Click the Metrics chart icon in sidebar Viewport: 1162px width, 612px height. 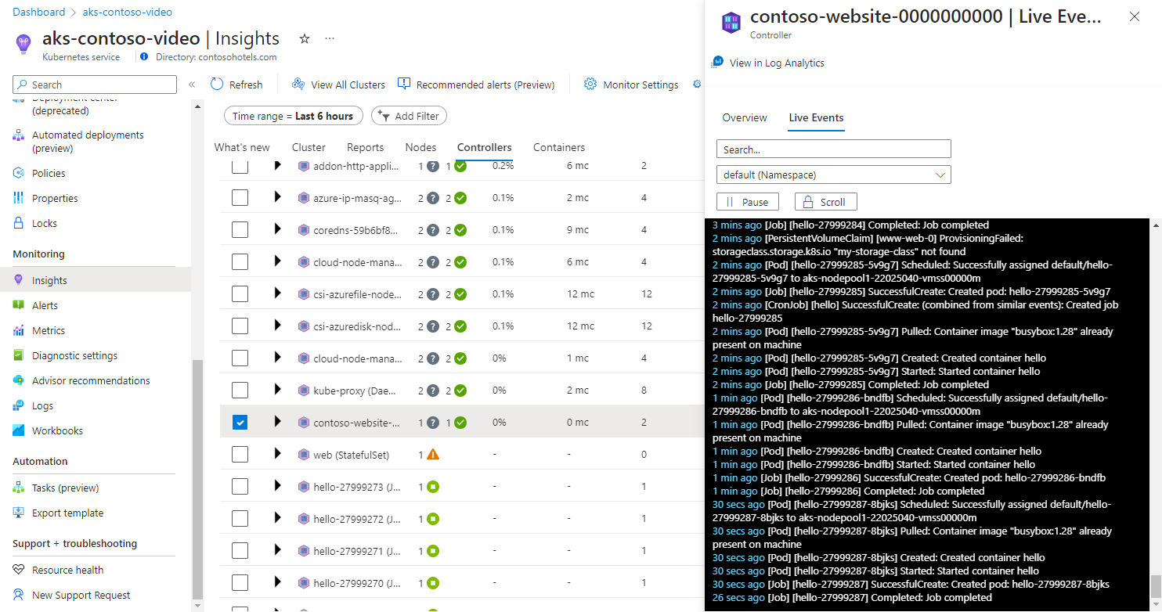click(x=19, y=330)
